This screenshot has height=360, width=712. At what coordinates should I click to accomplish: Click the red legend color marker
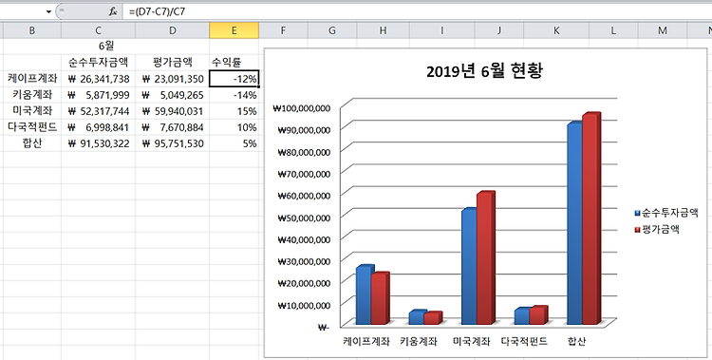coord(638,230)
